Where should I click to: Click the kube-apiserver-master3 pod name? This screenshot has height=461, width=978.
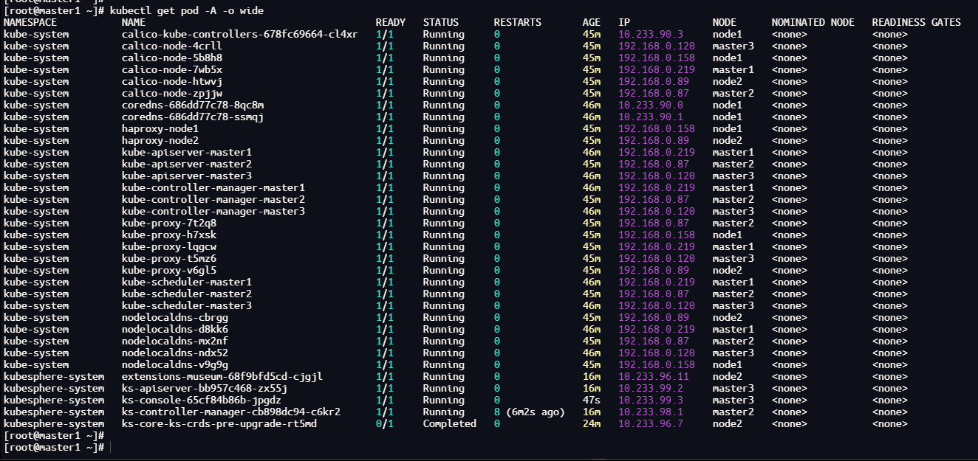coord(186,176)
